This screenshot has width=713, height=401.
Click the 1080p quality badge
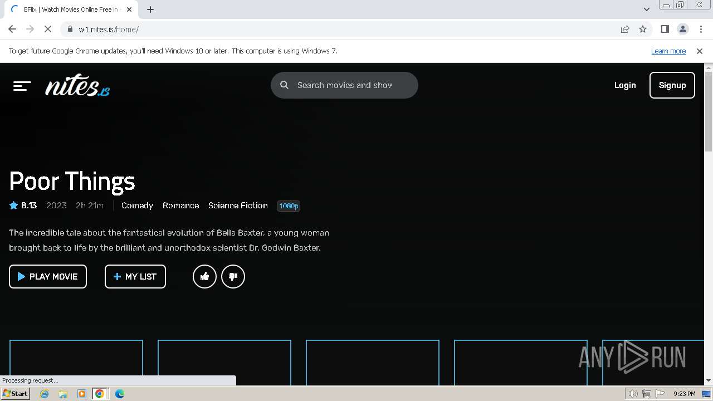[x=289, y=206]
